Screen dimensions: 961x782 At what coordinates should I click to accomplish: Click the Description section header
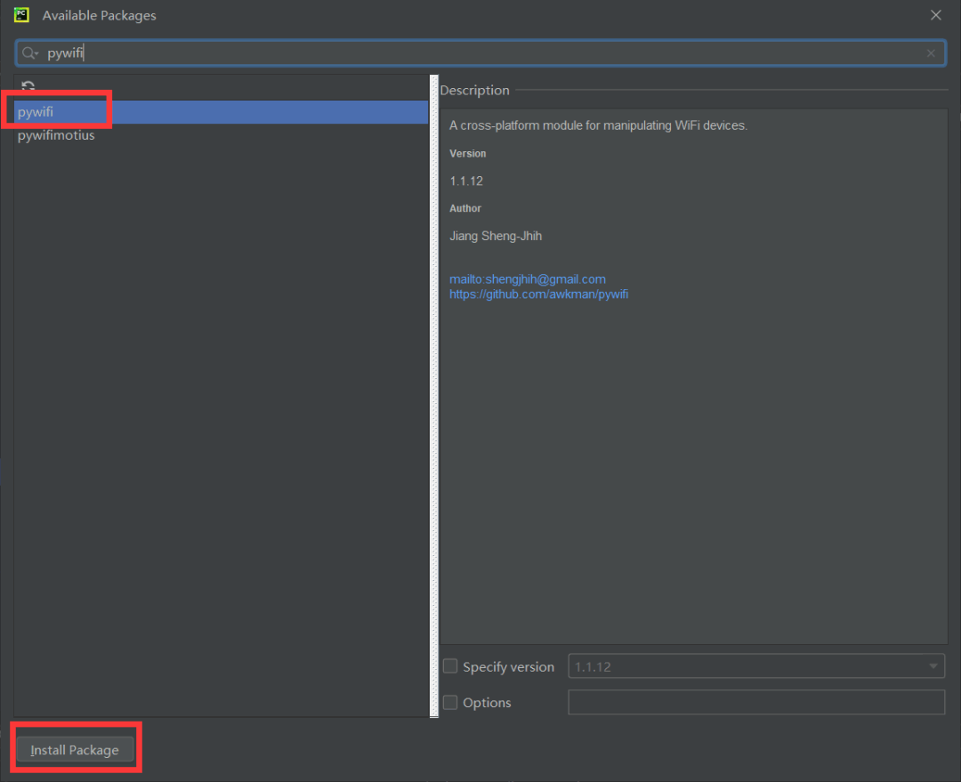474,90
